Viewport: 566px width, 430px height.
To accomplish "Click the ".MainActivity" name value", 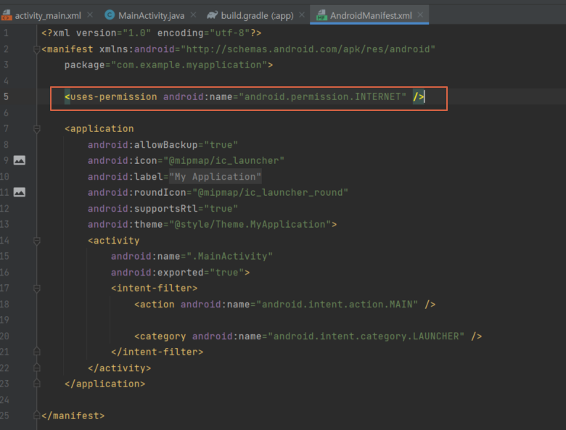I will tap(229, 256).
